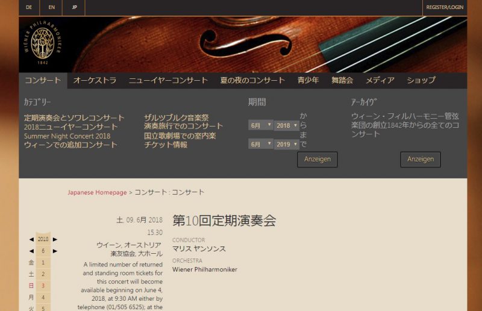Screen dimensions: 482x311
Task: Open the オーケストラ menu tab
Action: pyautogui.click(x=95, y=80)
